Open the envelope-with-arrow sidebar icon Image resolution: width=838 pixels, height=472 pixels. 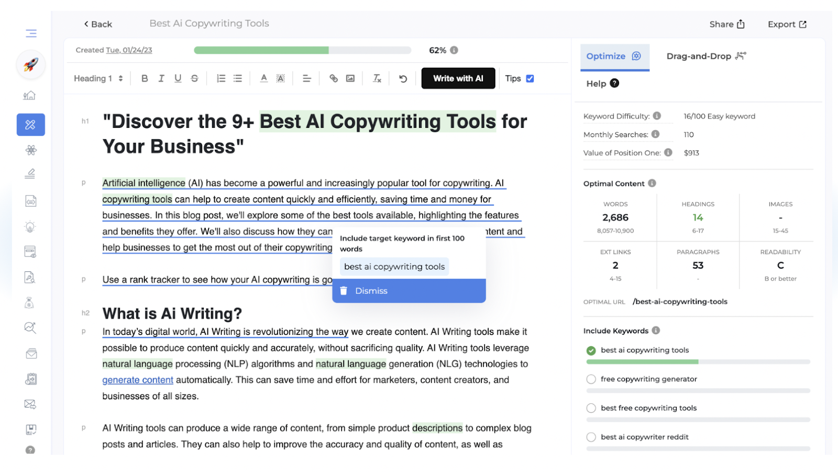click(x=30, y=404)
